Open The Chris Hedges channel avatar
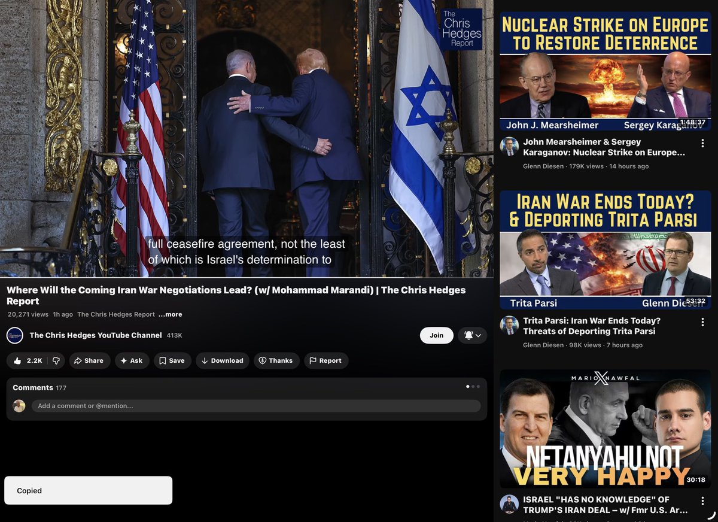 pos(15,335)
